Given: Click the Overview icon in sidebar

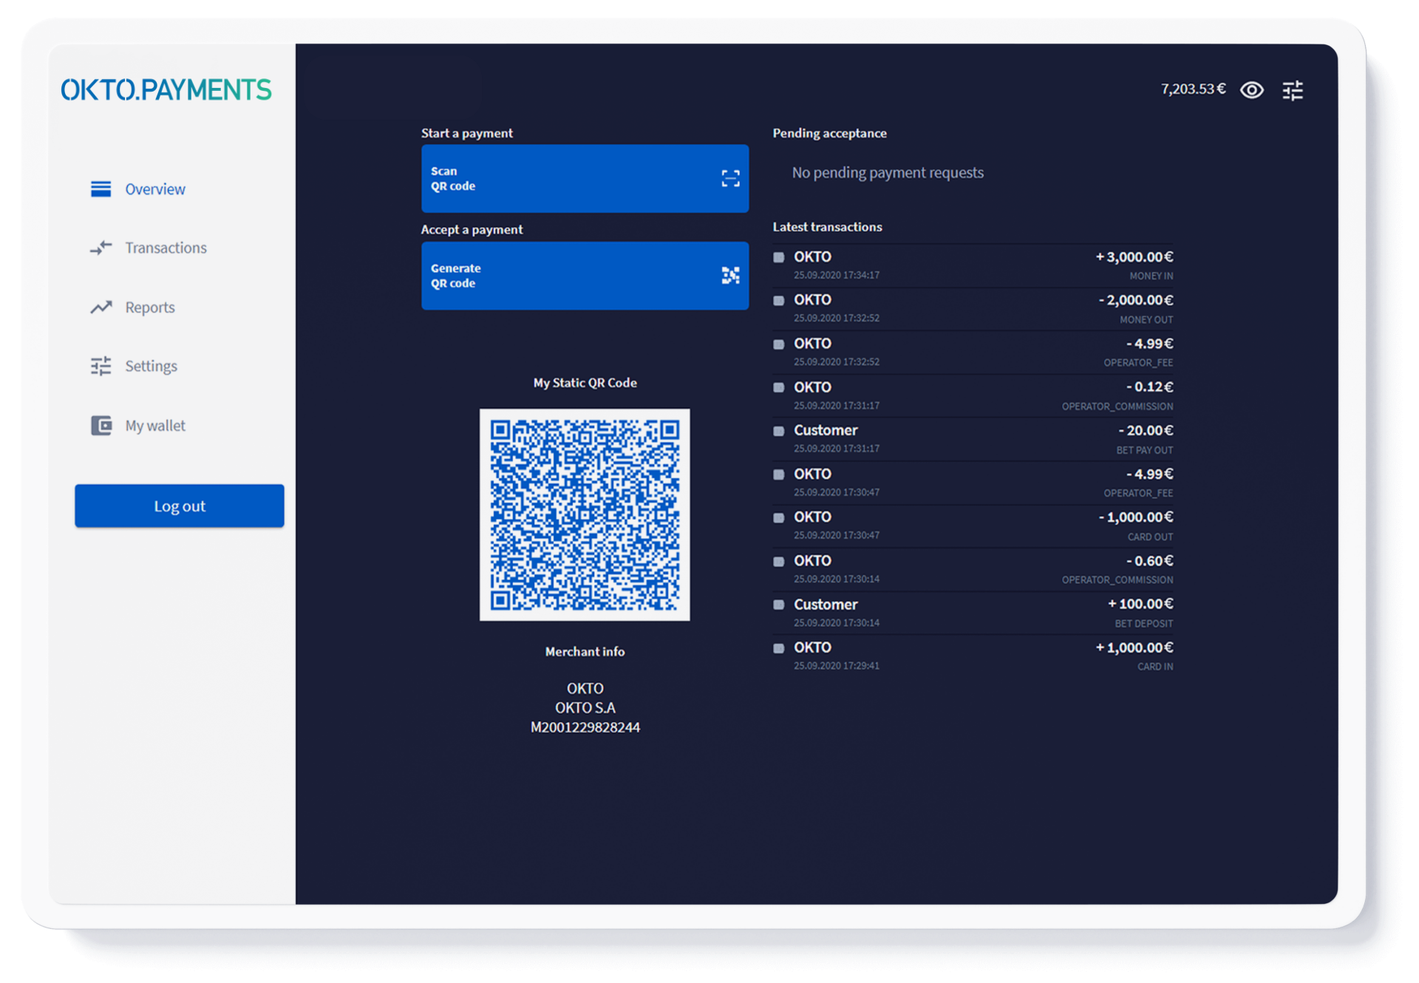Looking at the screenshot, I should [x=101, y=189].
